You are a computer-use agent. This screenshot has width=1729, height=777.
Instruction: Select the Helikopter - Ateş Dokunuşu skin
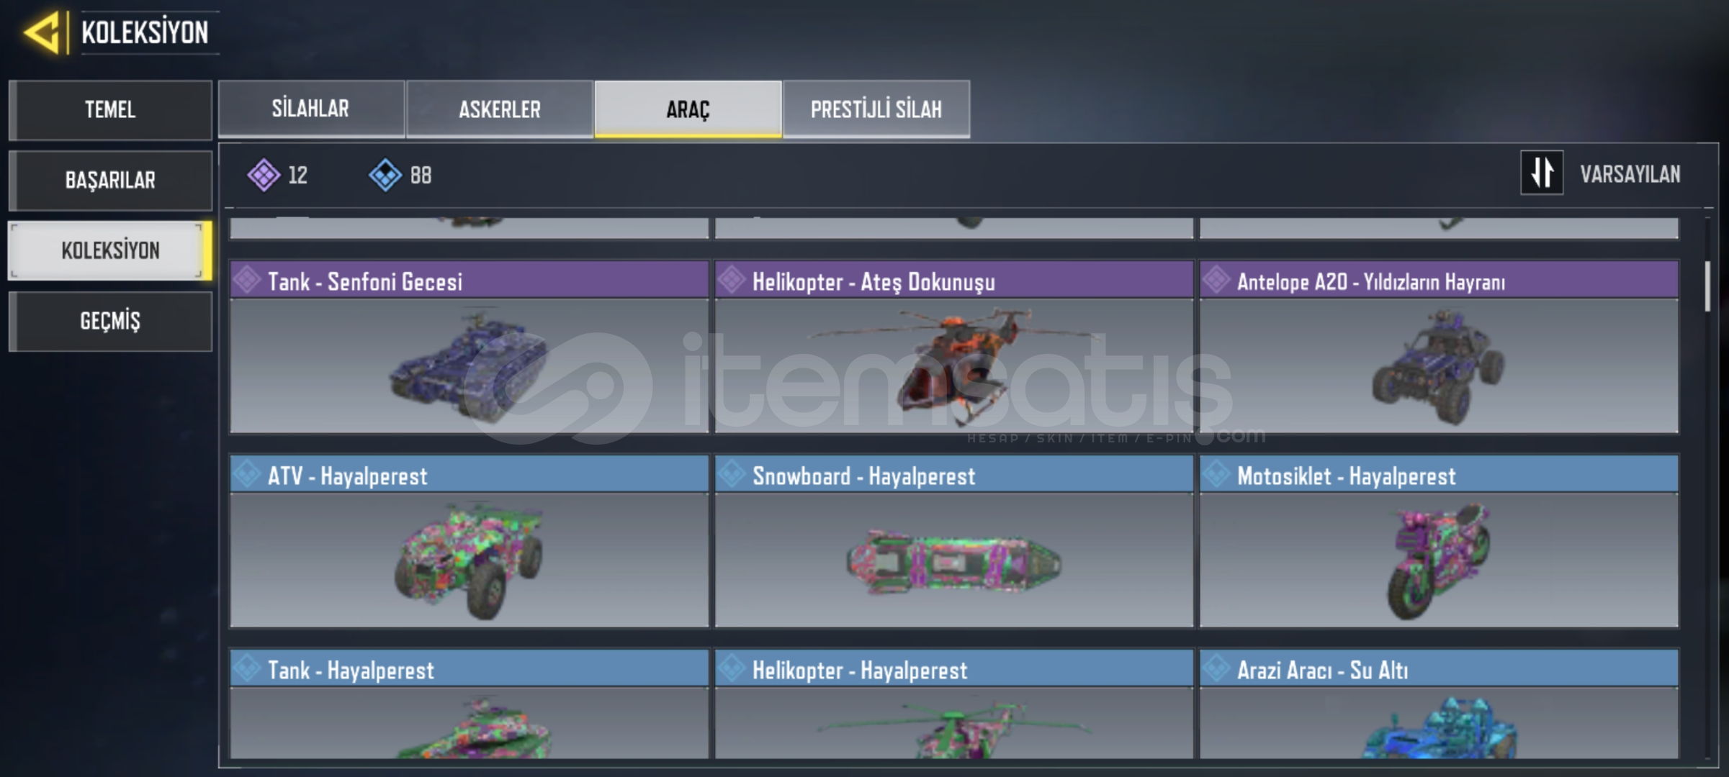click(954, 347)
